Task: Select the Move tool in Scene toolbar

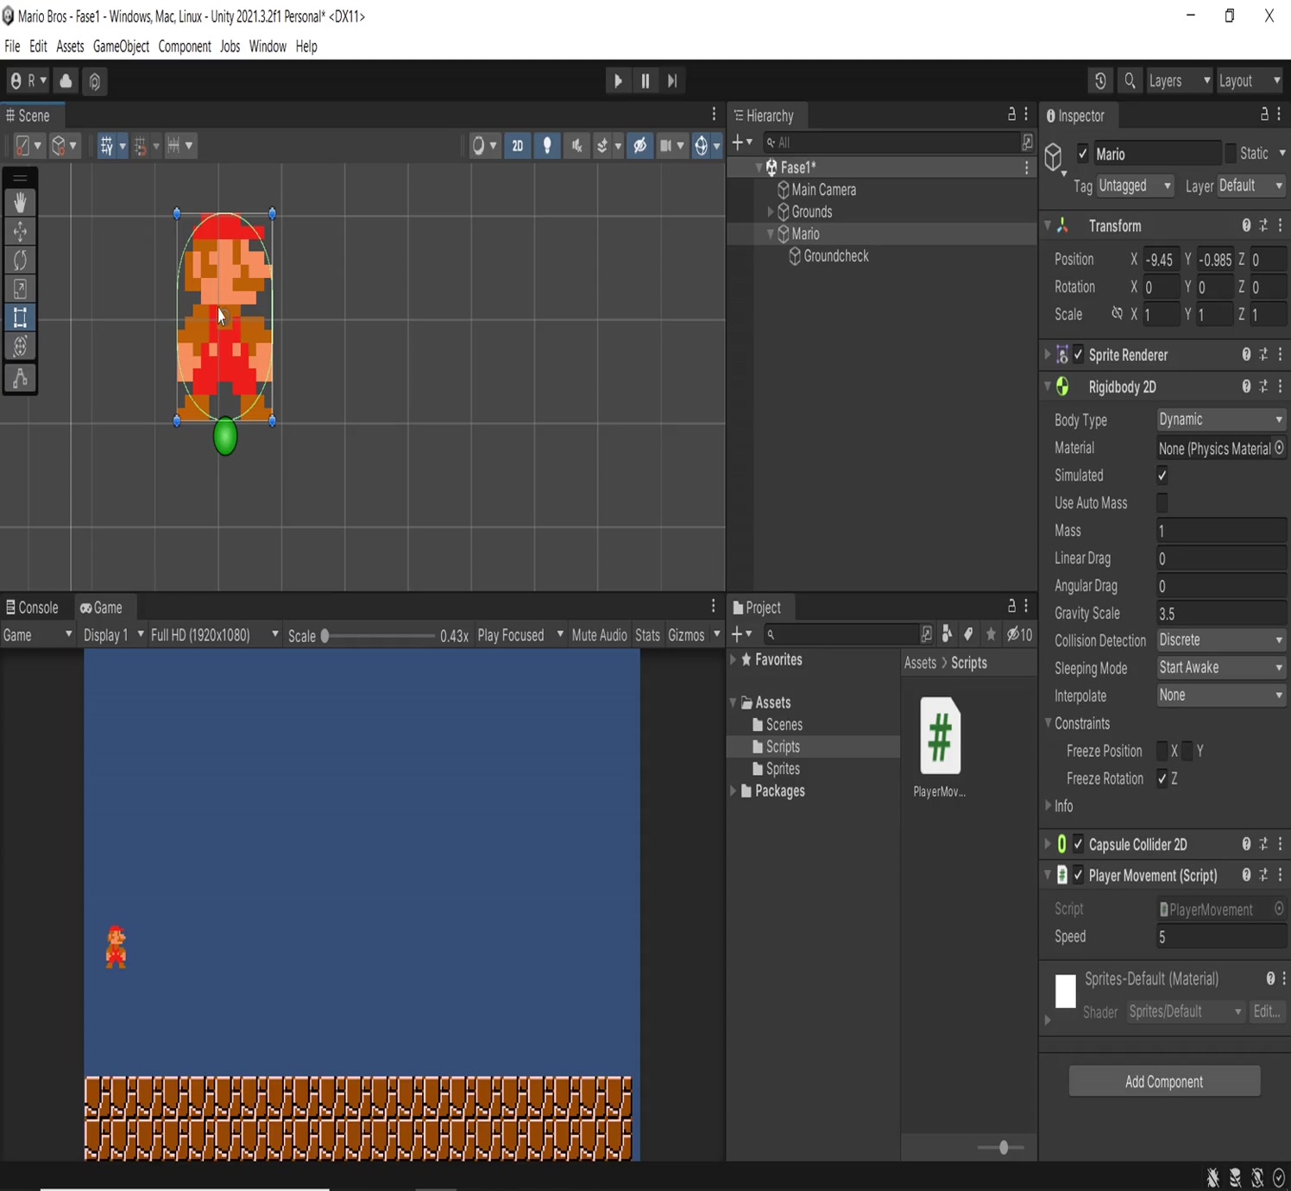Action: pyautogui.click(x=20, y=231)
